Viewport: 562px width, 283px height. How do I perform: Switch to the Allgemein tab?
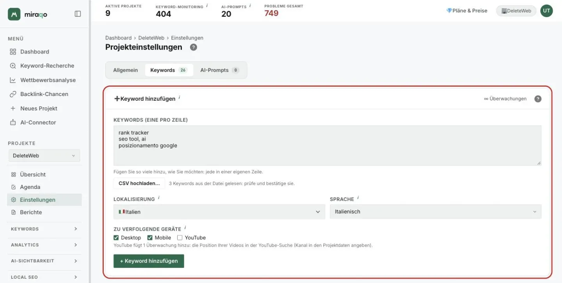pyautogui.click(x=125, y=70)
